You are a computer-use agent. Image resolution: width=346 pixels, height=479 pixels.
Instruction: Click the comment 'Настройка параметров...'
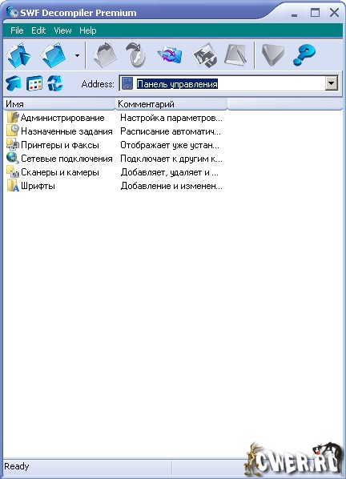171,118
